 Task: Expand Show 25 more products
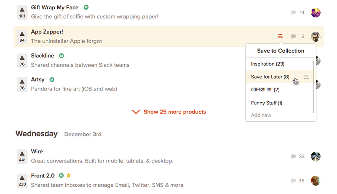pyautogui.click(x=169, y=112)
